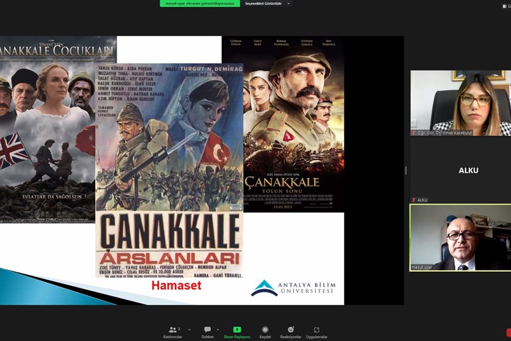Click the muted mic icon beside Irmak Karabulut's name

414,133
